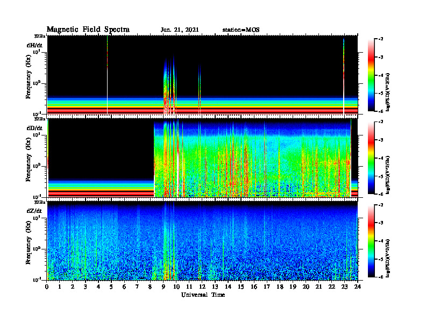Select the date "Jun. 21, 2021"

pos(180,30)
